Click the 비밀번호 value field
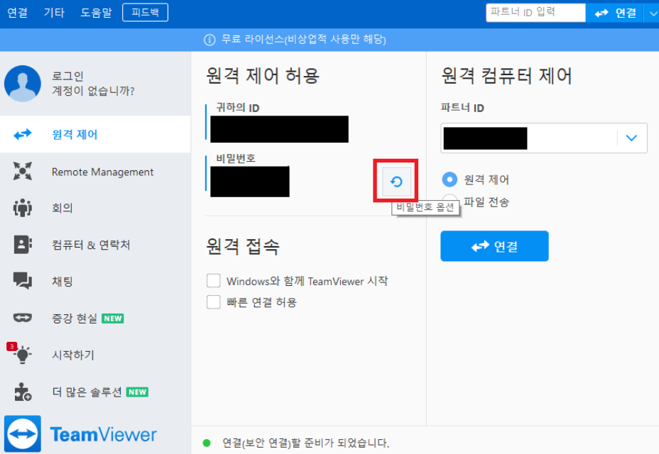The height and width of the screenshot is (454, 659). pyautogui.click(x=250, y=182)
